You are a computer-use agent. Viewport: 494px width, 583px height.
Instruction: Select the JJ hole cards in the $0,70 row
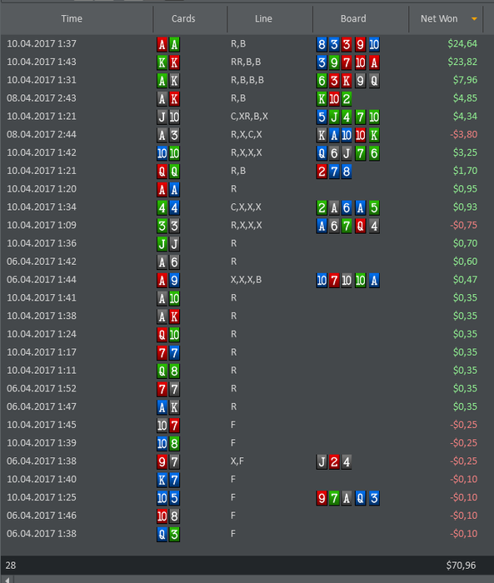click(168, 244)
